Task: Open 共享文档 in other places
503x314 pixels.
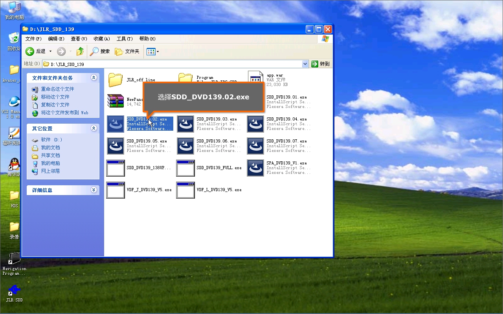Action: coord(50,155)
